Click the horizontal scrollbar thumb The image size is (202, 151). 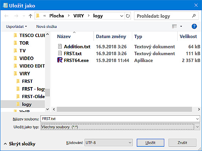[x=124, y=109]
